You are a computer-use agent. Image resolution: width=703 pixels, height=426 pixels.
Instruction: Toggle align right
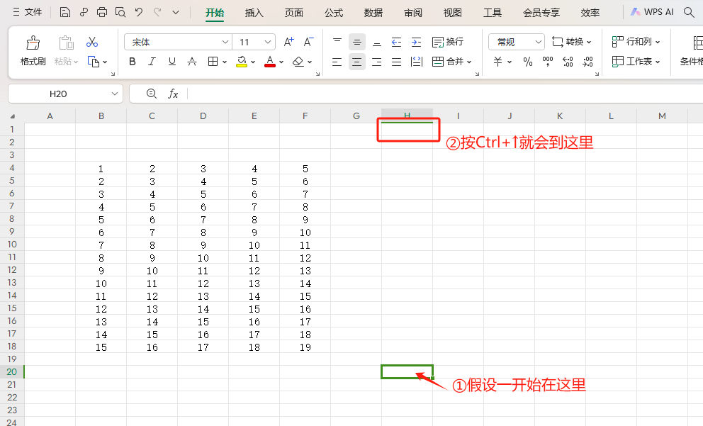click(376, 62)
